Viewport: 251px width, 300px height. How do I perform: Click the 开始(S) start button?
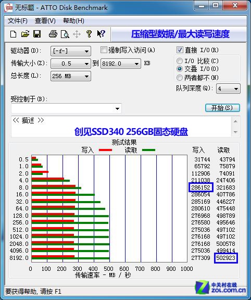coord(222,108)
